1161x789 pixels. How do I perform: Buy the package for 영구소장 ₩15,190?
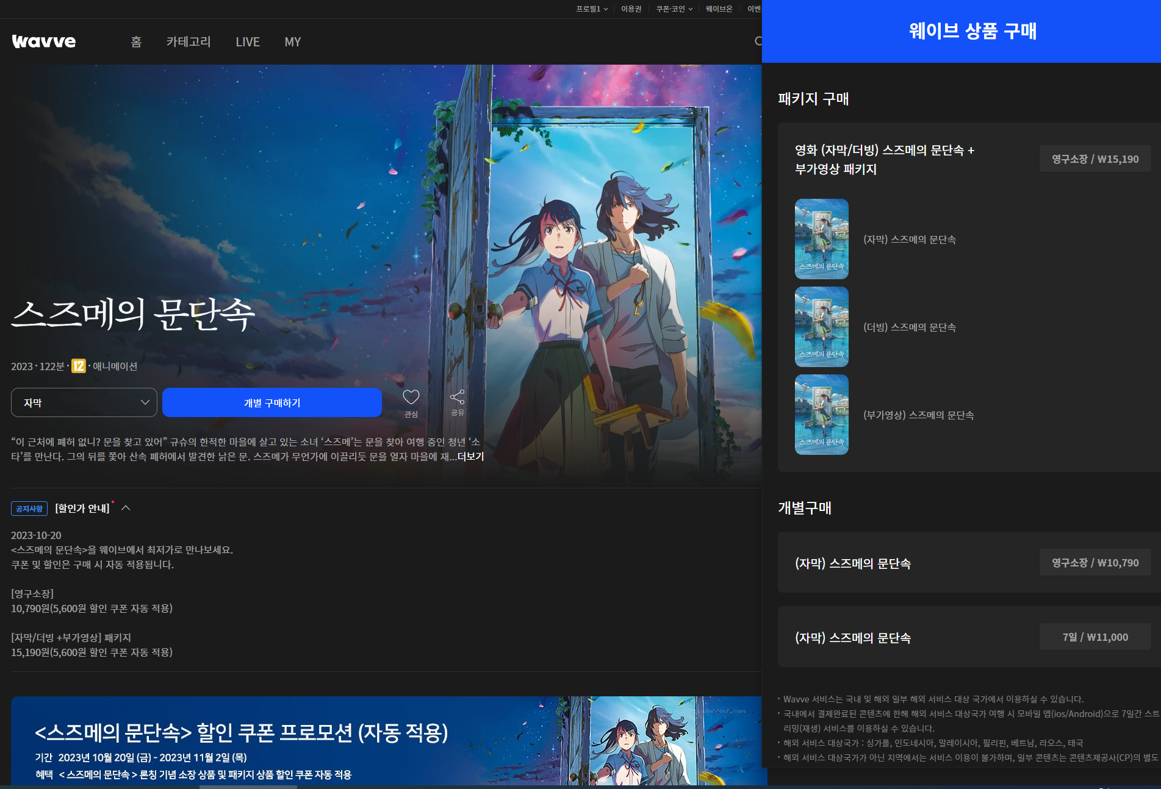point(1095,159)
